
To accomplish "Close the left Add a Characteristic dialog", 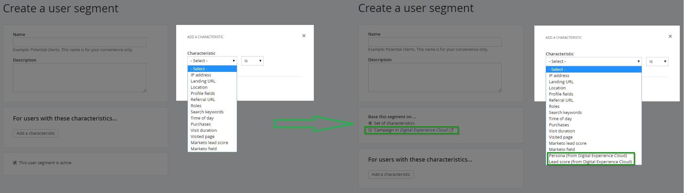I will [304, 36].
